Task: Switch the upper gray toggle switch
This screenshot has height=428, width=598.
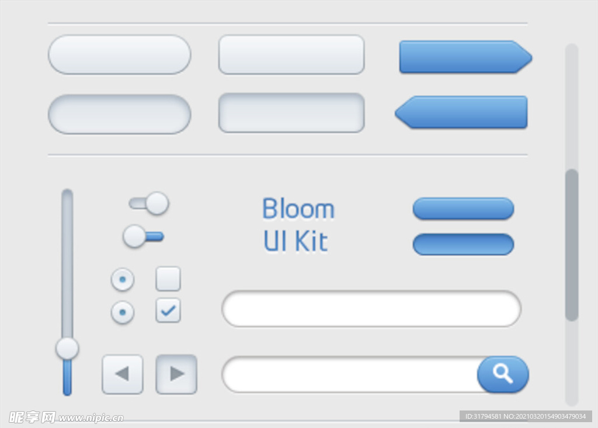Action: pos(149,203)
